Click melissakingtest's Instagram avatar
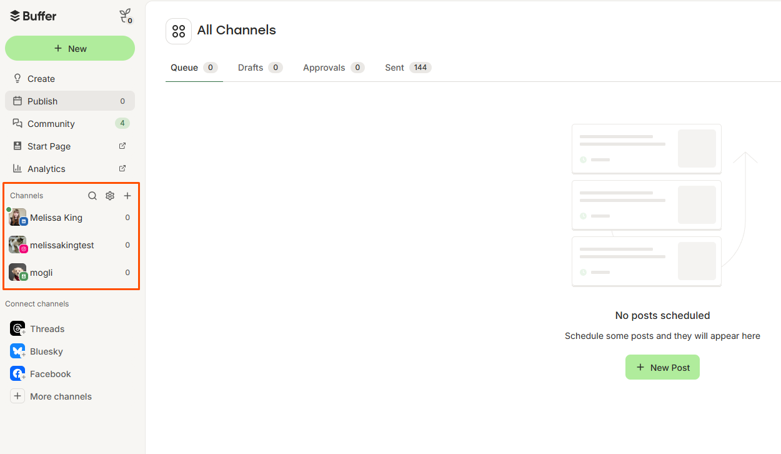Viewport: 781px width, 454px height. (17, 245)
